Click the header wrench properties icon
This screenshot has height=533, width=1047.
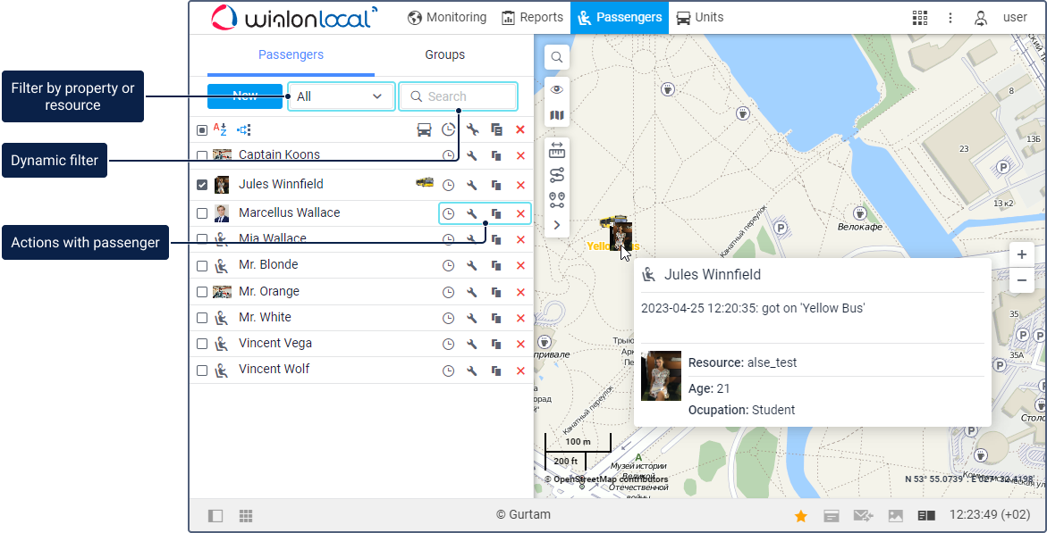click(472, 130)
